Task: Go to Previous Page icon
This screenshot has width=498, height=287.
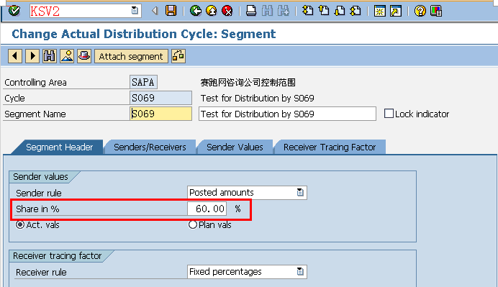Action: click(x=324, y=11)
